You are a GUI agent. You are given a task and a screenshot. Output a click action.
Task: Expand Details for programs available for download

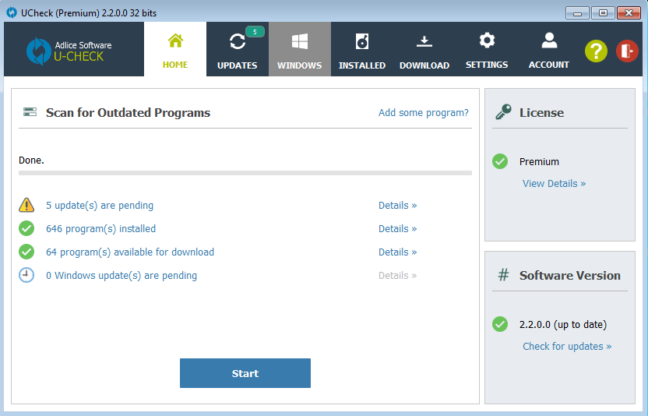coord(397,252)
